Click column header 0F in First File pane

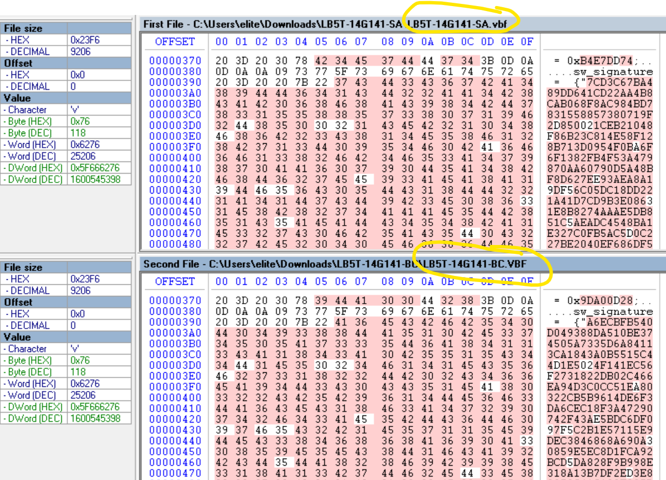tap(527, 41)
